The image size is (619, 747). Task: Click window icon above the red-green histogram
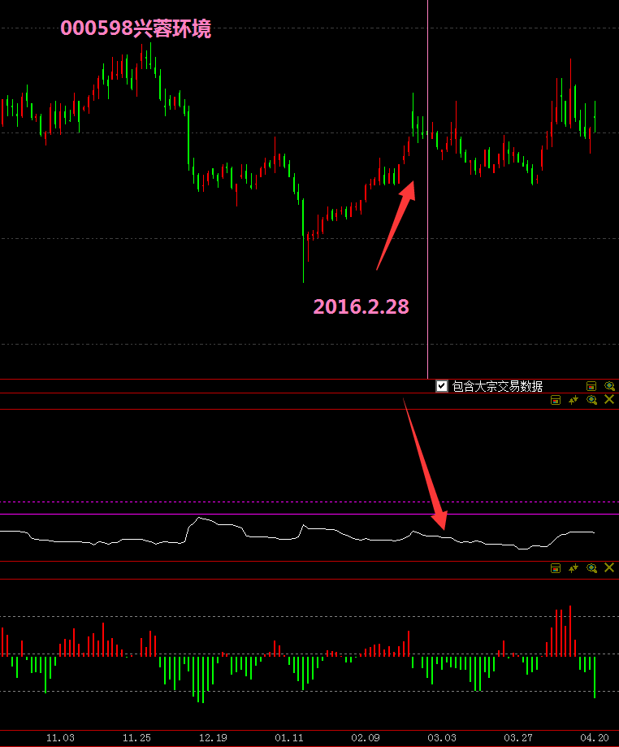[x=556, y=568]
